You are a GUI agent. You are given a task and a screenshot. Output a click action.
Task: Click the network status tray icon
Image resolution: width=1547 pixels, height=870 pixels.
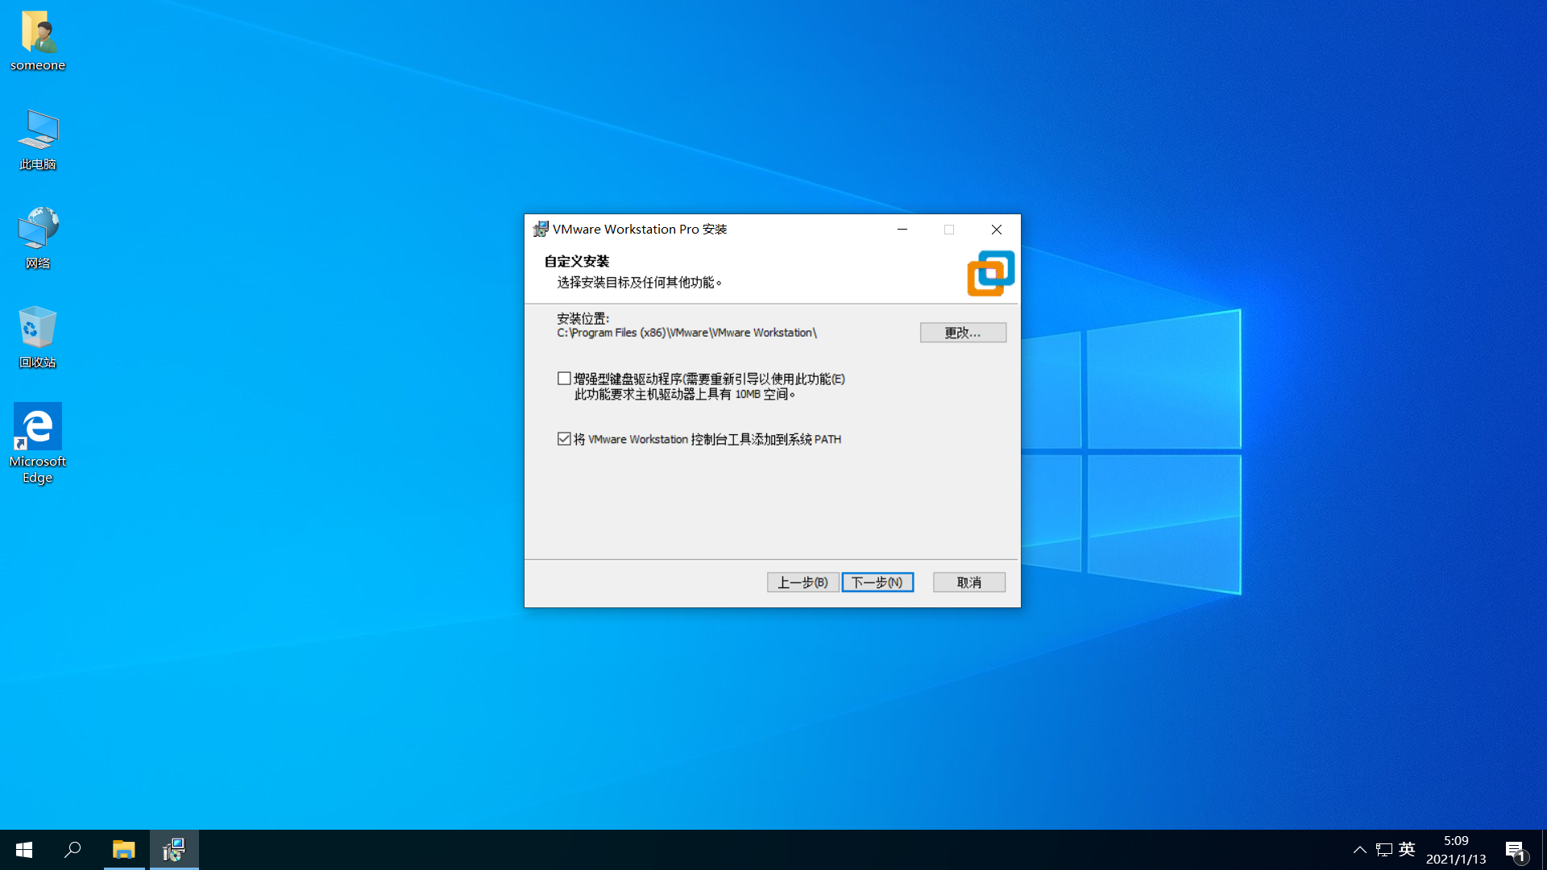pyautogui.click(x=1384, y=850)
